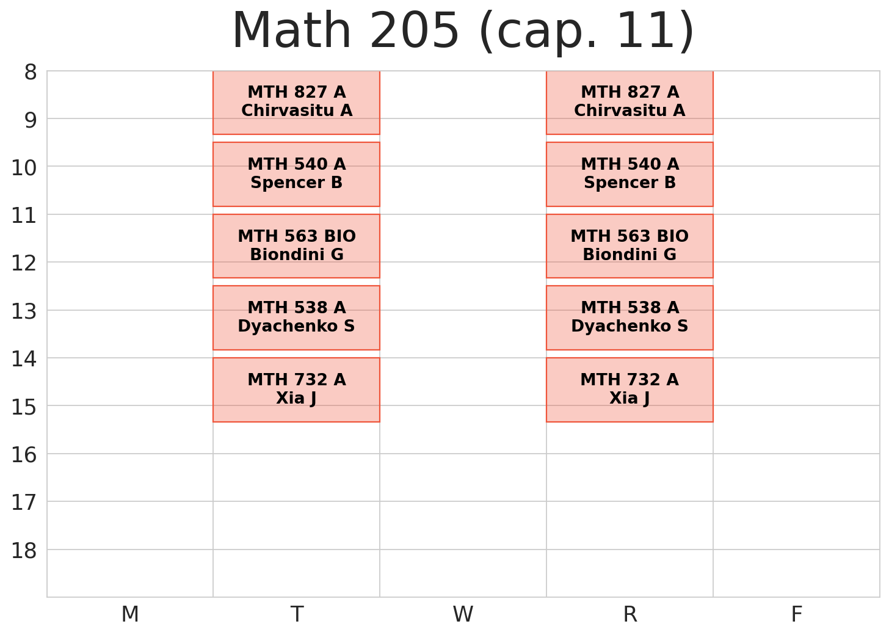Click the Thursday MTH 827 A Chirvasitu block
Viewport: 889px width, 635px height.
(630, 102)
